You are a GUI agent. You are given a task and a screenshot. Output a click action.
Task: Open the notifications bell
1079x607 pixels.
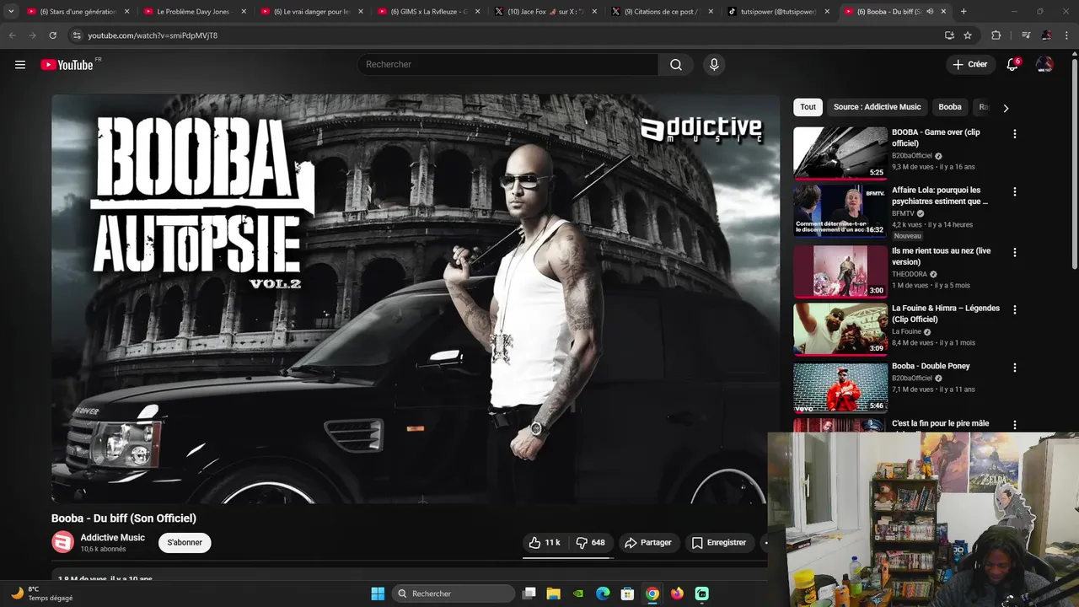point(1012,65)
